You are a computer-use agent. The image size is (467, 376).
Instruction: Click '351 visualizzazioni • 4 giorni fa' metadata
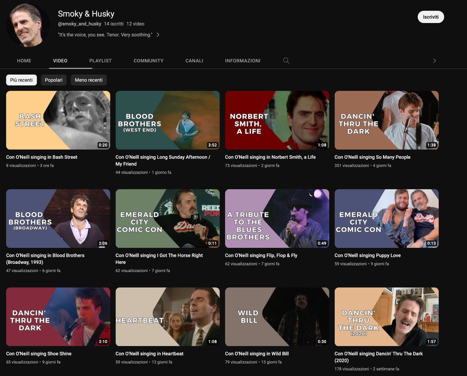[363, 165]
